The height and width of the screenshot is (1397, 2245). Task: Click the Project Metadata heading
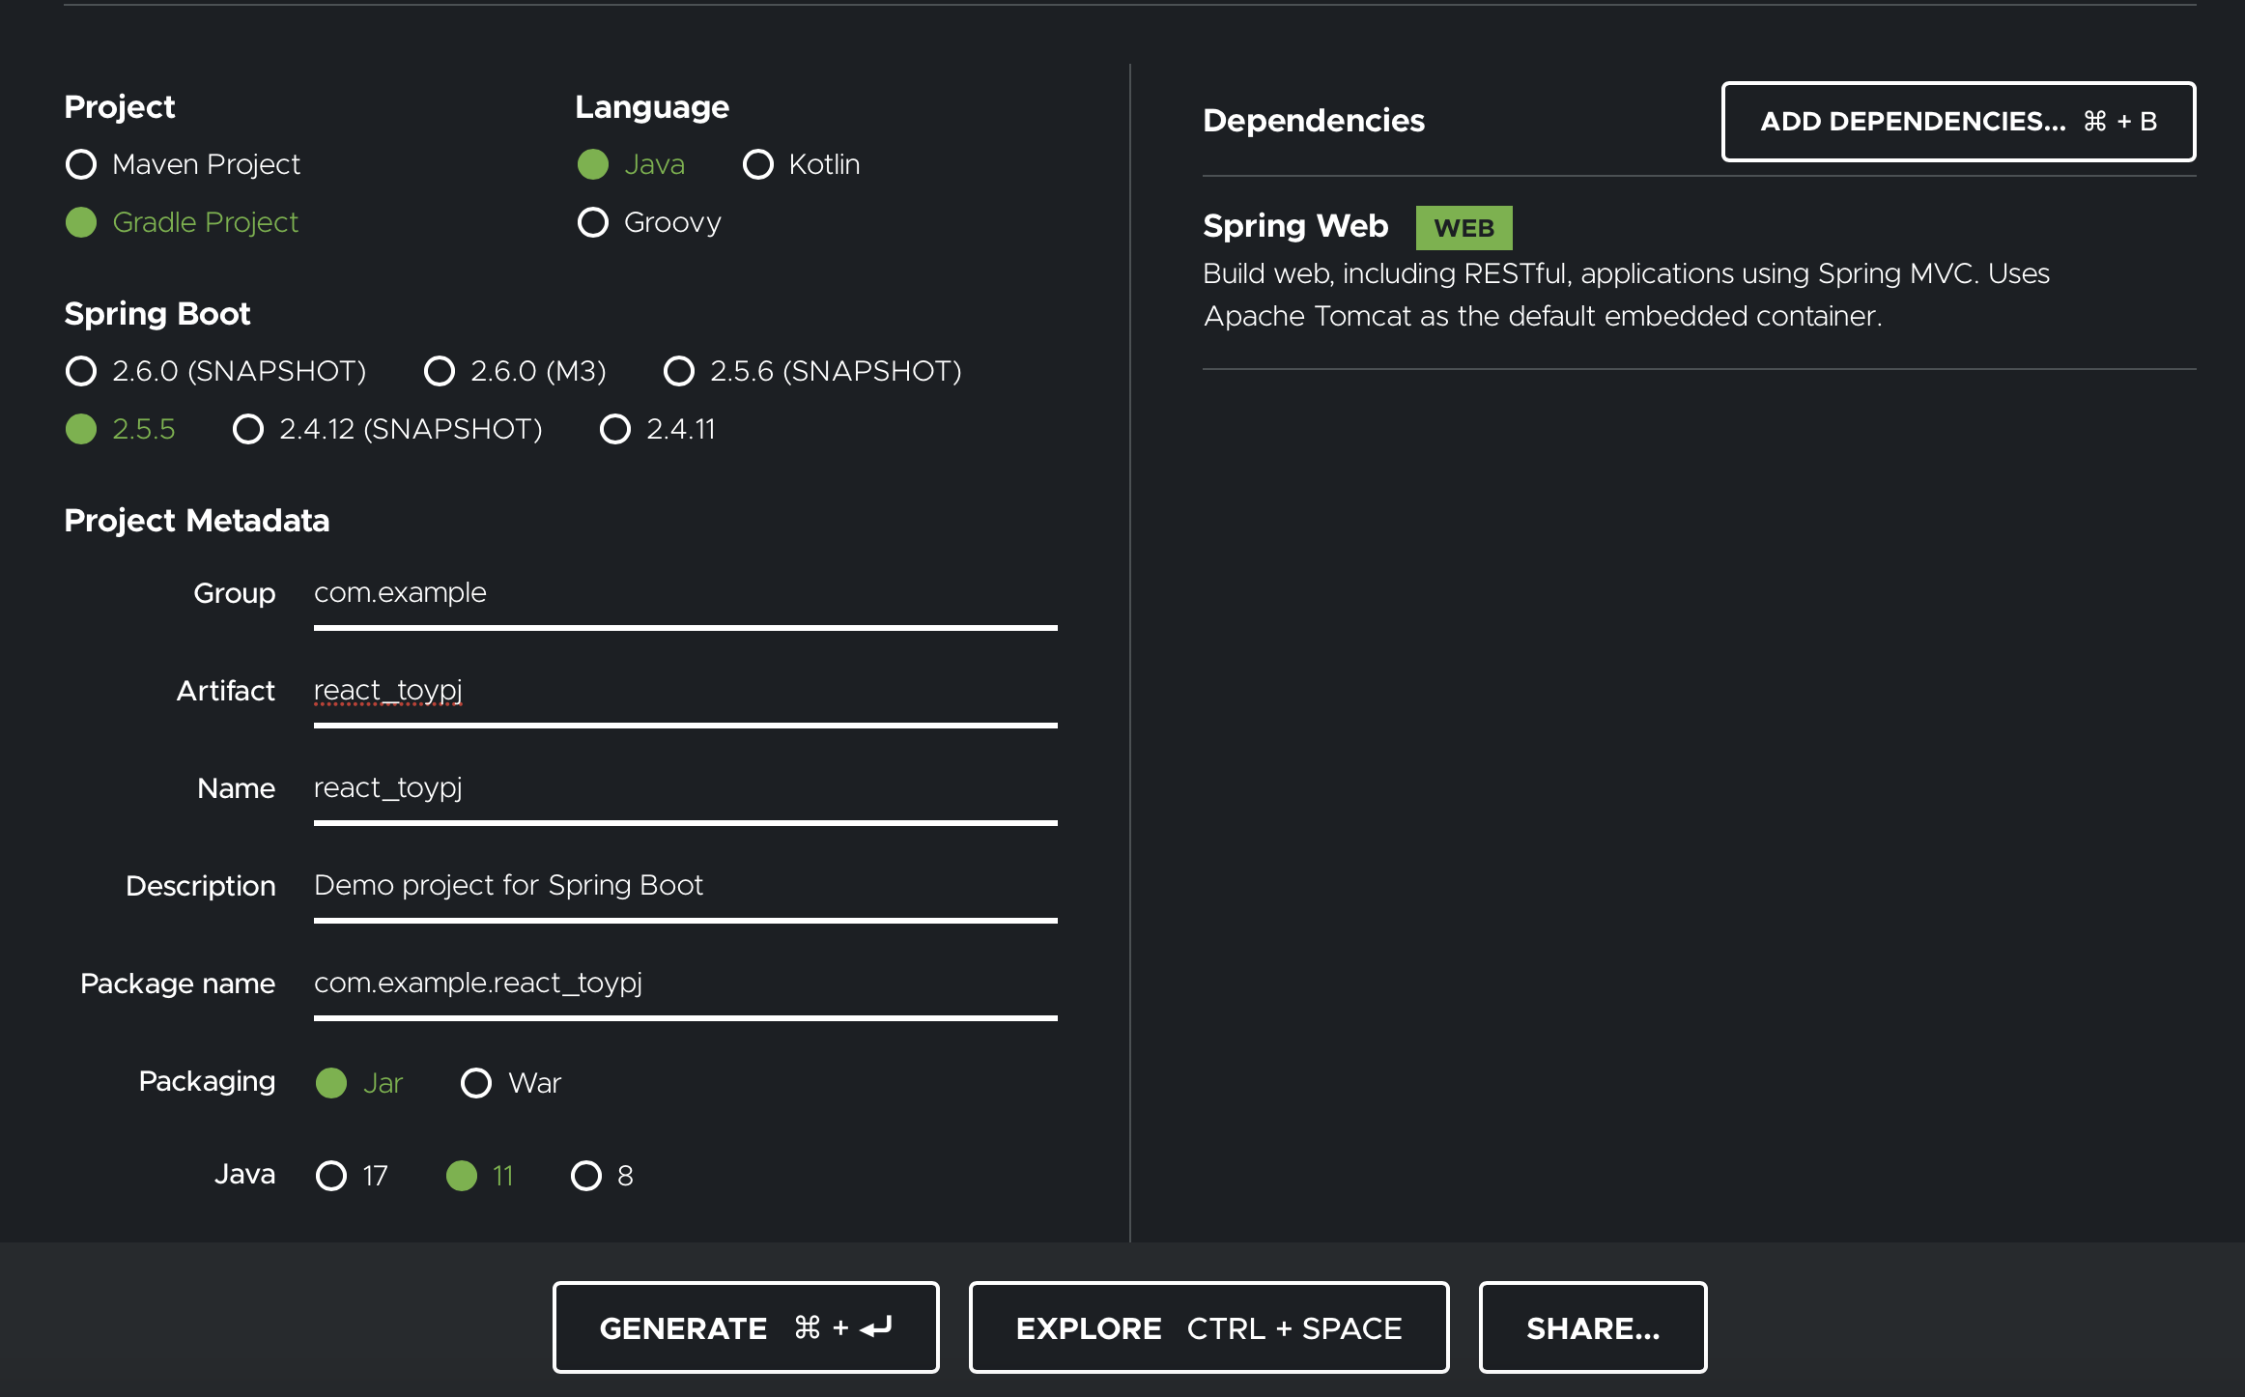(197, 521)
